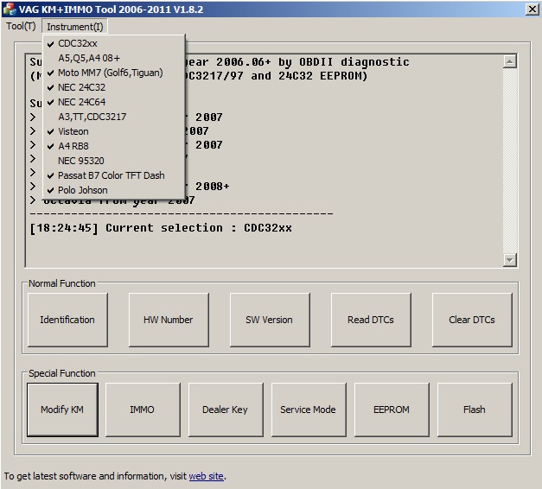Click the Dealer Key button

tap(226, 410)
